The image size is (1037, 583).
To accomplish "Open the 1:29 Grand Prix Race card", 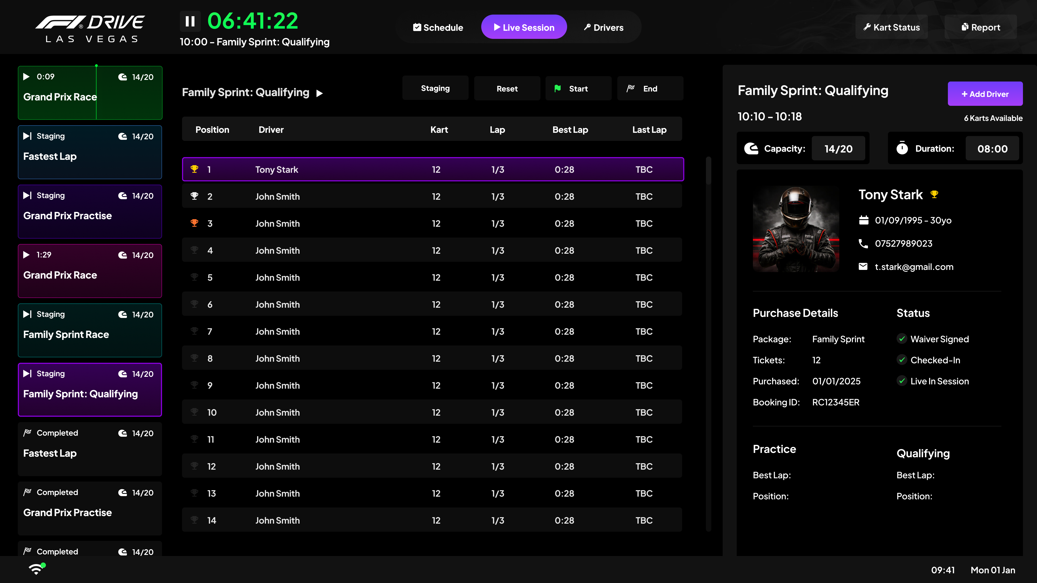I will (x=90, y=271).
